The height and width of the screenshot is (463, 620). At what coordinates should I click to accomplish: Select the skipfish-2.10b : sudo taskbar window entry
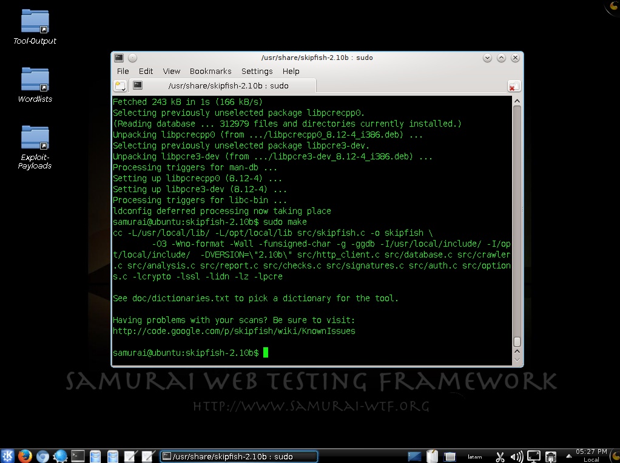(x=239, y=457)
